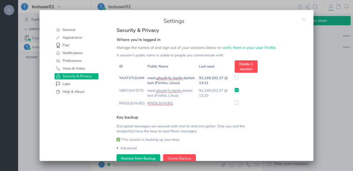Open the testuser01 account dropdown
Image resolution: width=353 pixels, height=171 pixels.
[x=59, y=7]
